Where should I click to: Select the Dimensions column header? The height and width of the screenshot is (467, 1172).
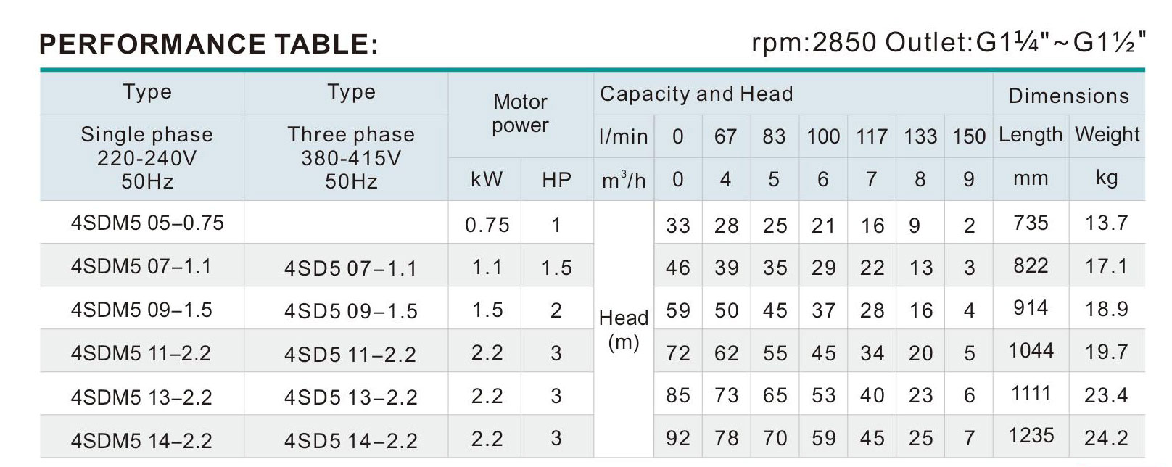coord(1068,95)
